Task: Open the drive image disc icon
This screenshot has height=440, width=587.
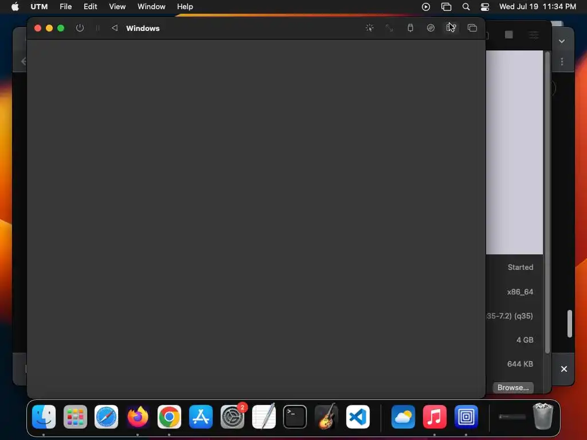Action: pyautogui.click(x=431, y=28)
